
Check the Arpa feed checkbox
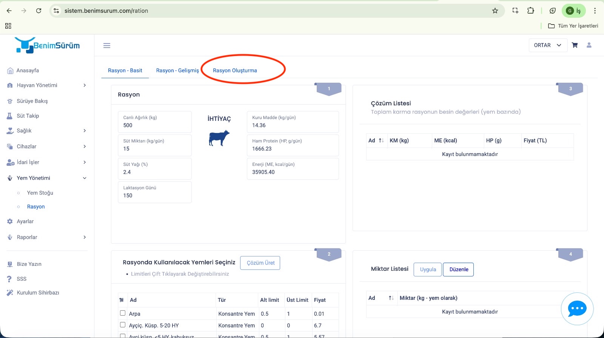[123, 313]
